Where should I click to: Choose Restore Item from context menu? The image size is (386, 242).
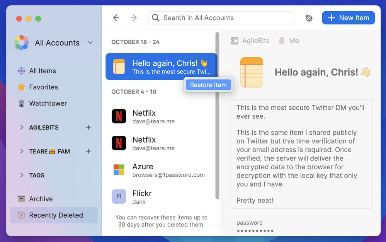208,85
